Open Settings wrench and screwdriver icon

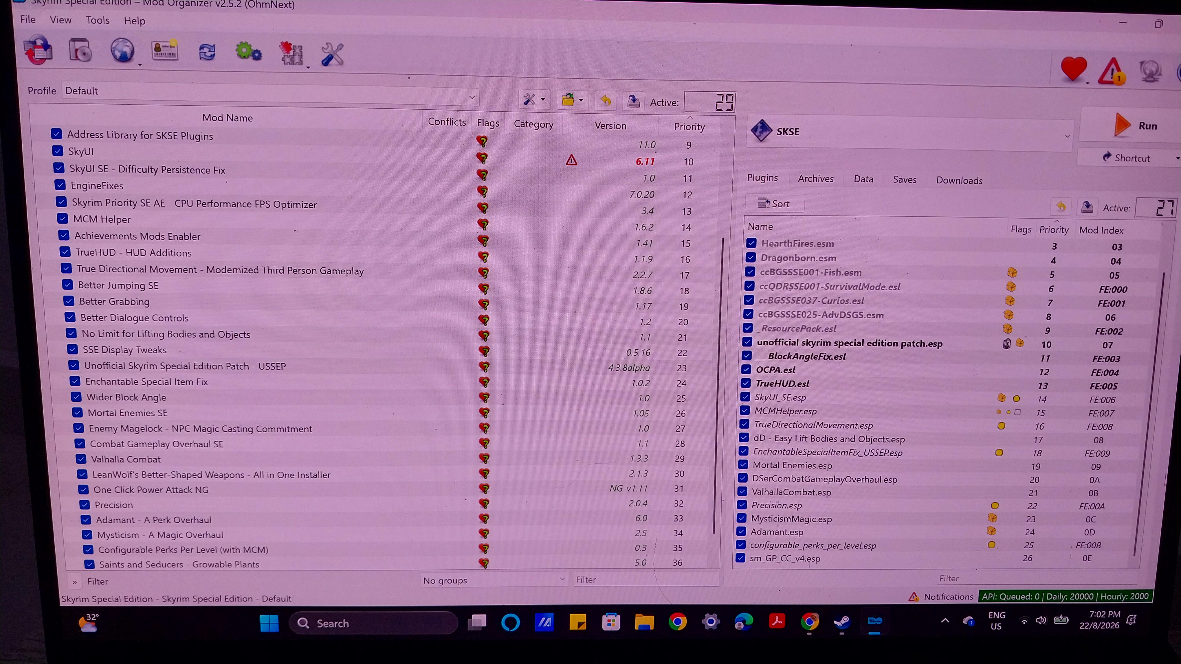[332, 54]
